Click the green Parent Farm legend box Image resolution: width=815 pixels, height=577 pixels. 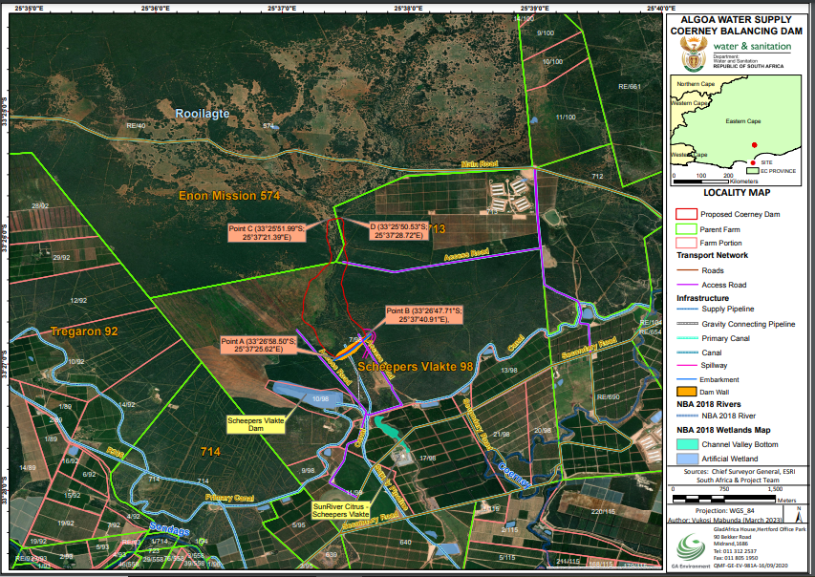click(x=686, y=229)
